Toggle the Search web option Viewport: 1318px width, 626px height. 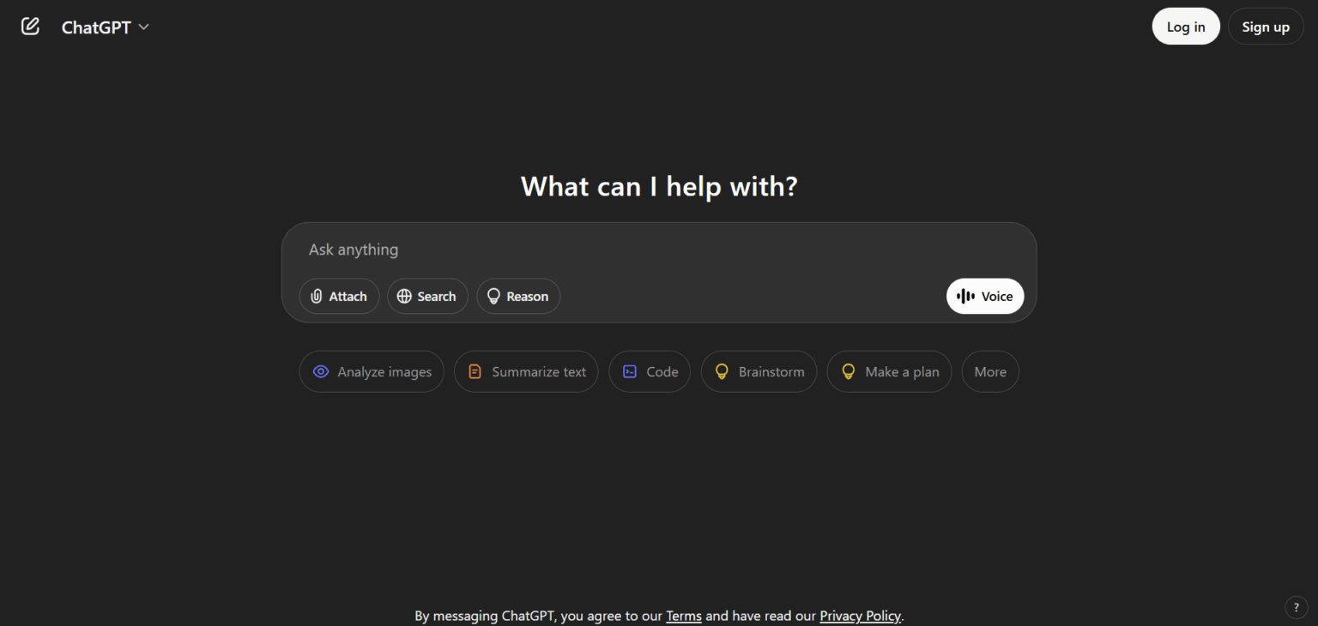(x=427, y=297)
